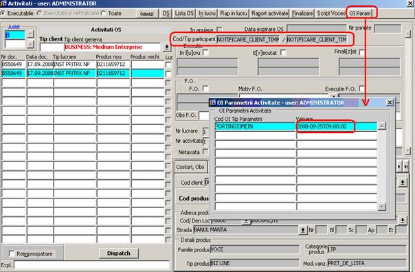Click the OI Parametrii dialog scroll-down arrow
This screenshot has width=415, height=272.
[381, 207]
